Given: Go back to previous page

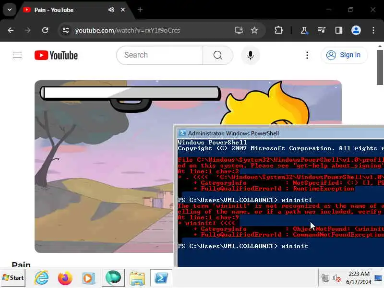Looking at the screenshot, I should (x=11, y=30).
